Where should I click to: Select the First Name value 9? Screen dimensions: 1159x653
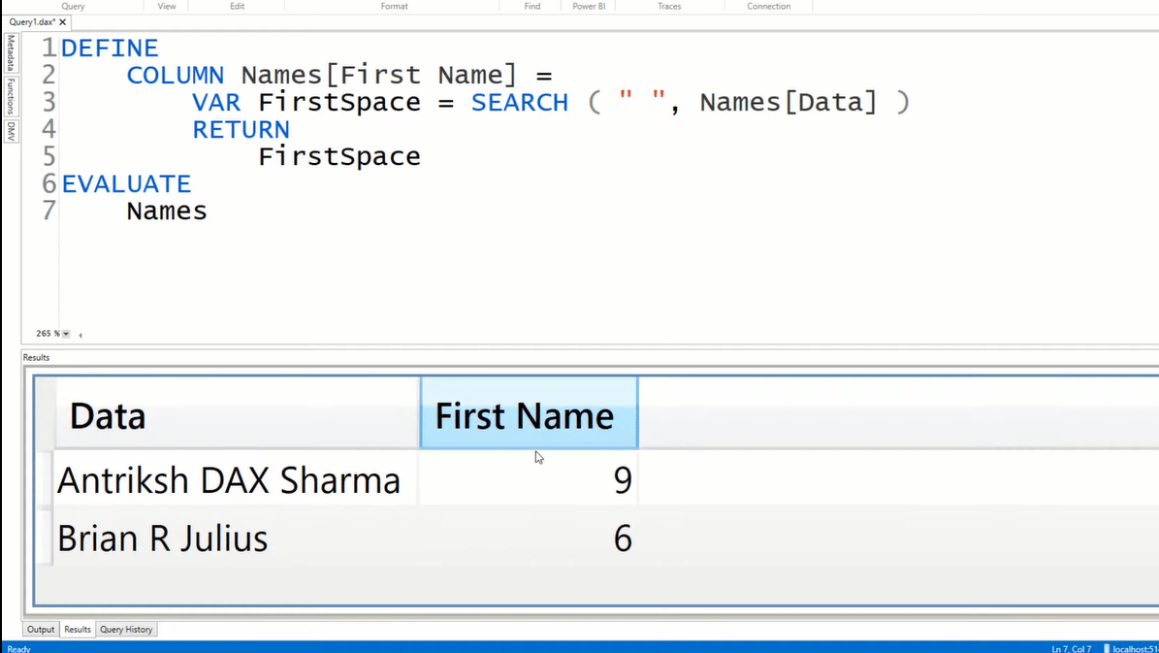(530, 480)
